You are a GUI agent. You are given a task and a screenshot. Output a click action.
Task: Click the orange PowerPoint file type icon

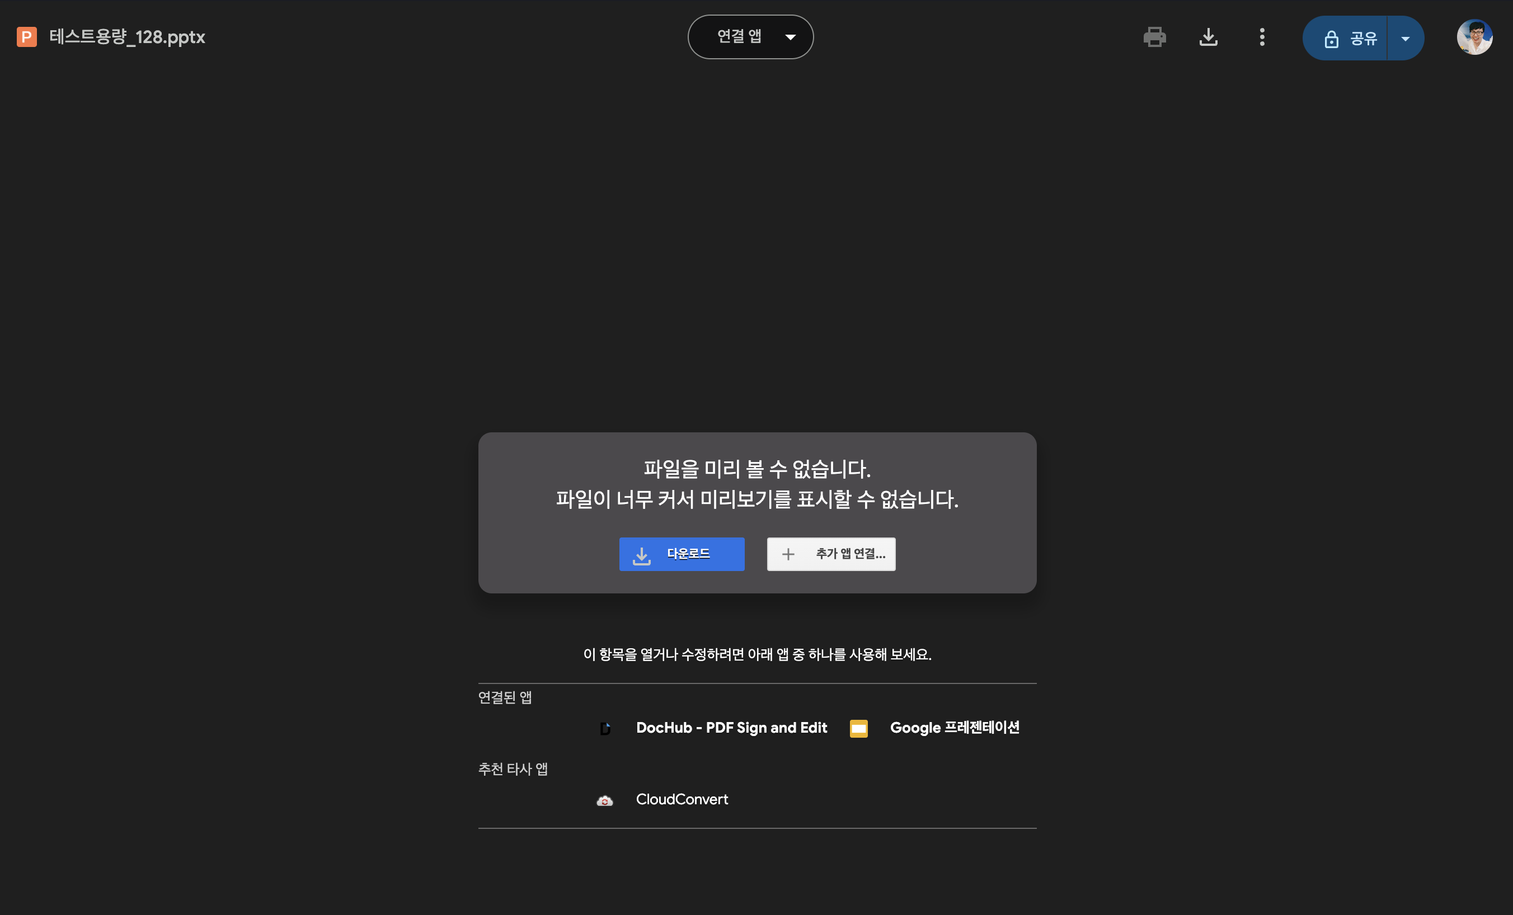coord(26,37)
